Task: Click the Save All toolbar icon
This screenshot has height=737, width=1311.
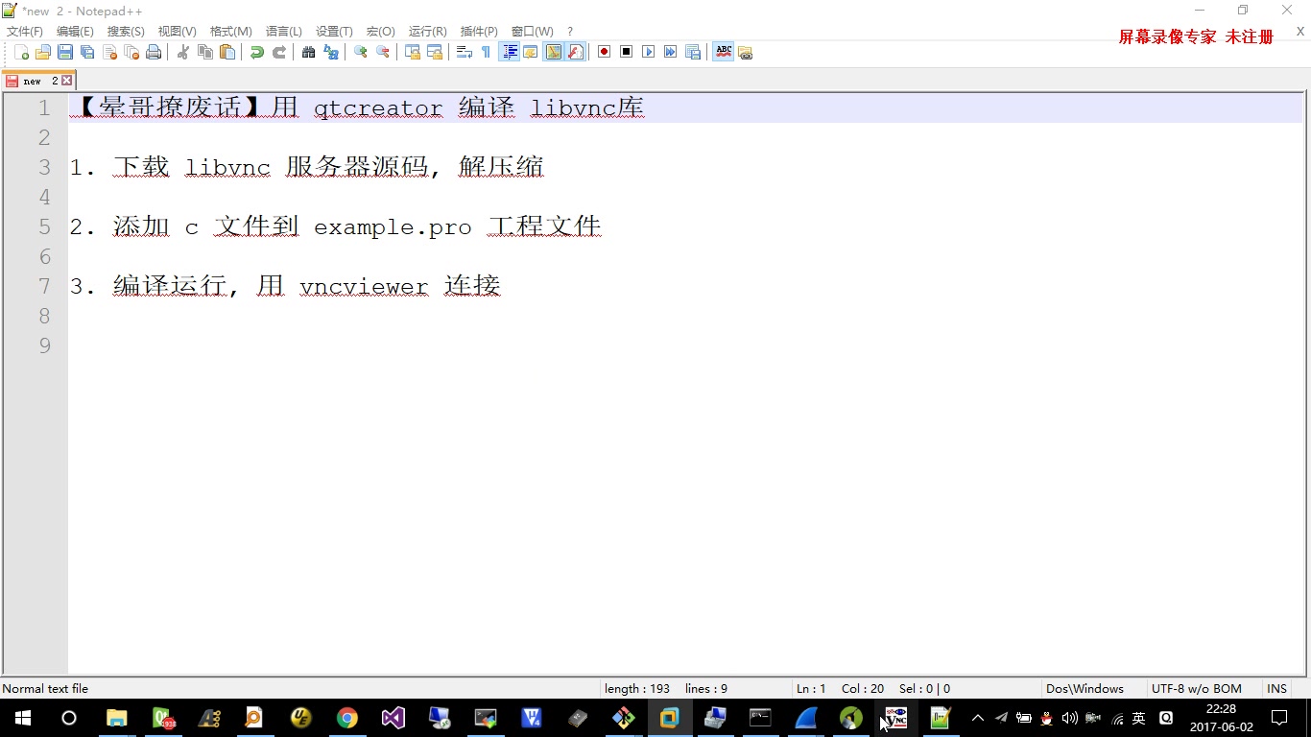Action: coord(87,52)
